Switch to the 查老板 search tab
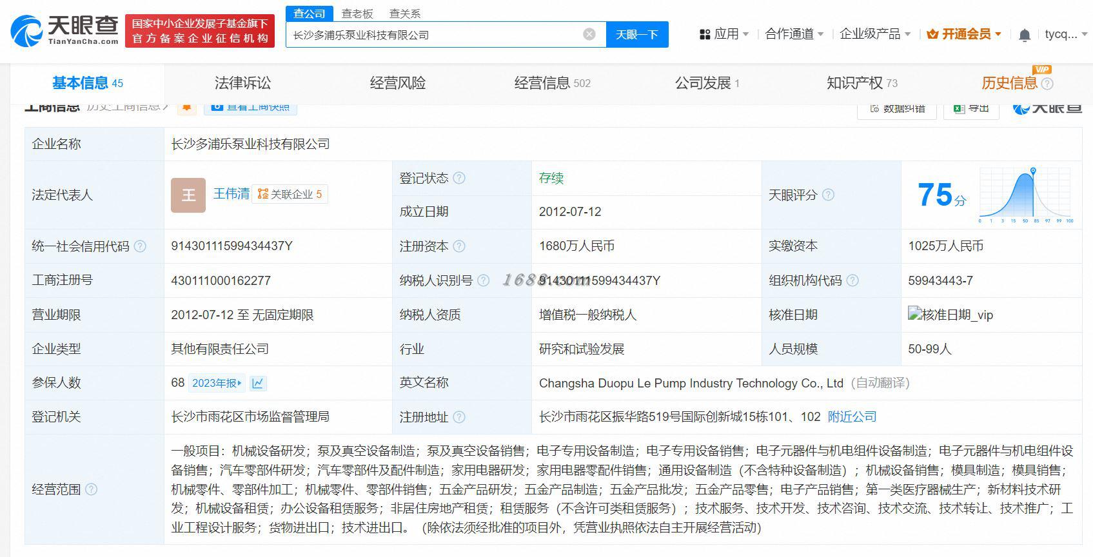The width and height of the screenshot is (1093, 557). pos(357,14)
